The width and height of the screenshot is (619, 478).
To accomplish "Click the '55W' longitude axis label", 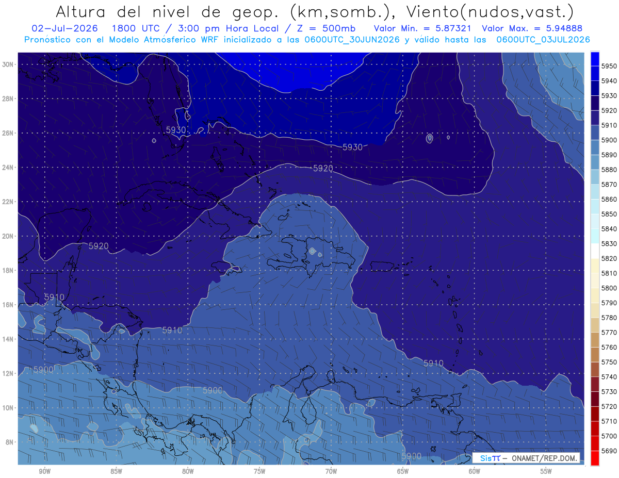I will tap(546, 471).
